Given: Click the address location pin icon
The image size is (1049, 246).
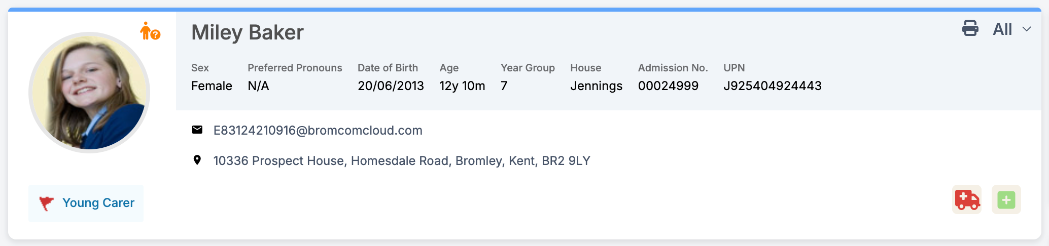Looking at the screenshot, I should (x=197, y=160).
